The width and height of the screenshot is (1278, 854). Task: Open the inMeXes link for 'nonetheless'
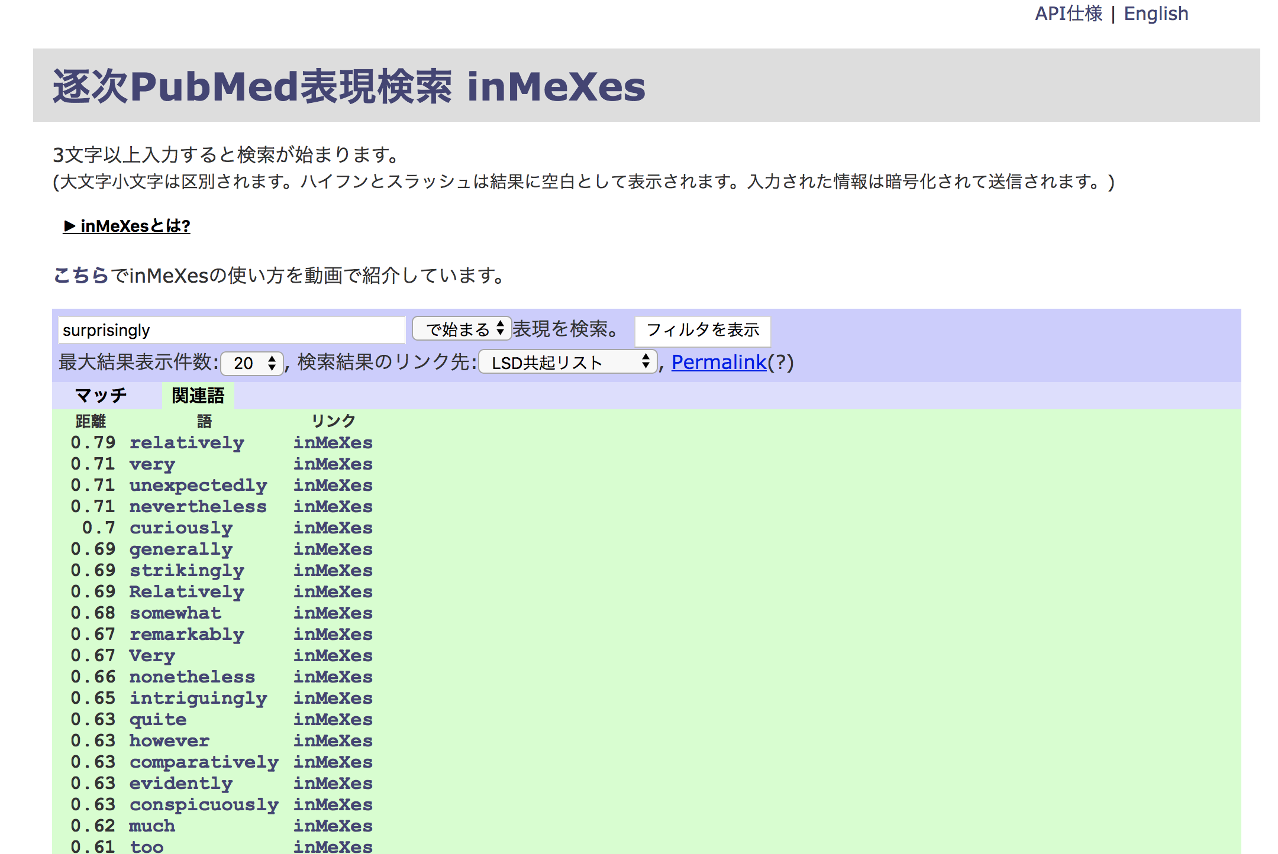(333, 677)
